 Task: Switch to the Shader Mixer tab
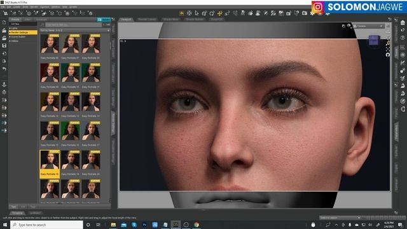tap(171, 20)
